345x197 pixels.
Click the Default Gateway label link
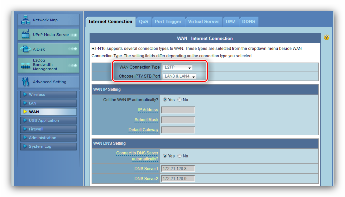[x=143, y=130]
